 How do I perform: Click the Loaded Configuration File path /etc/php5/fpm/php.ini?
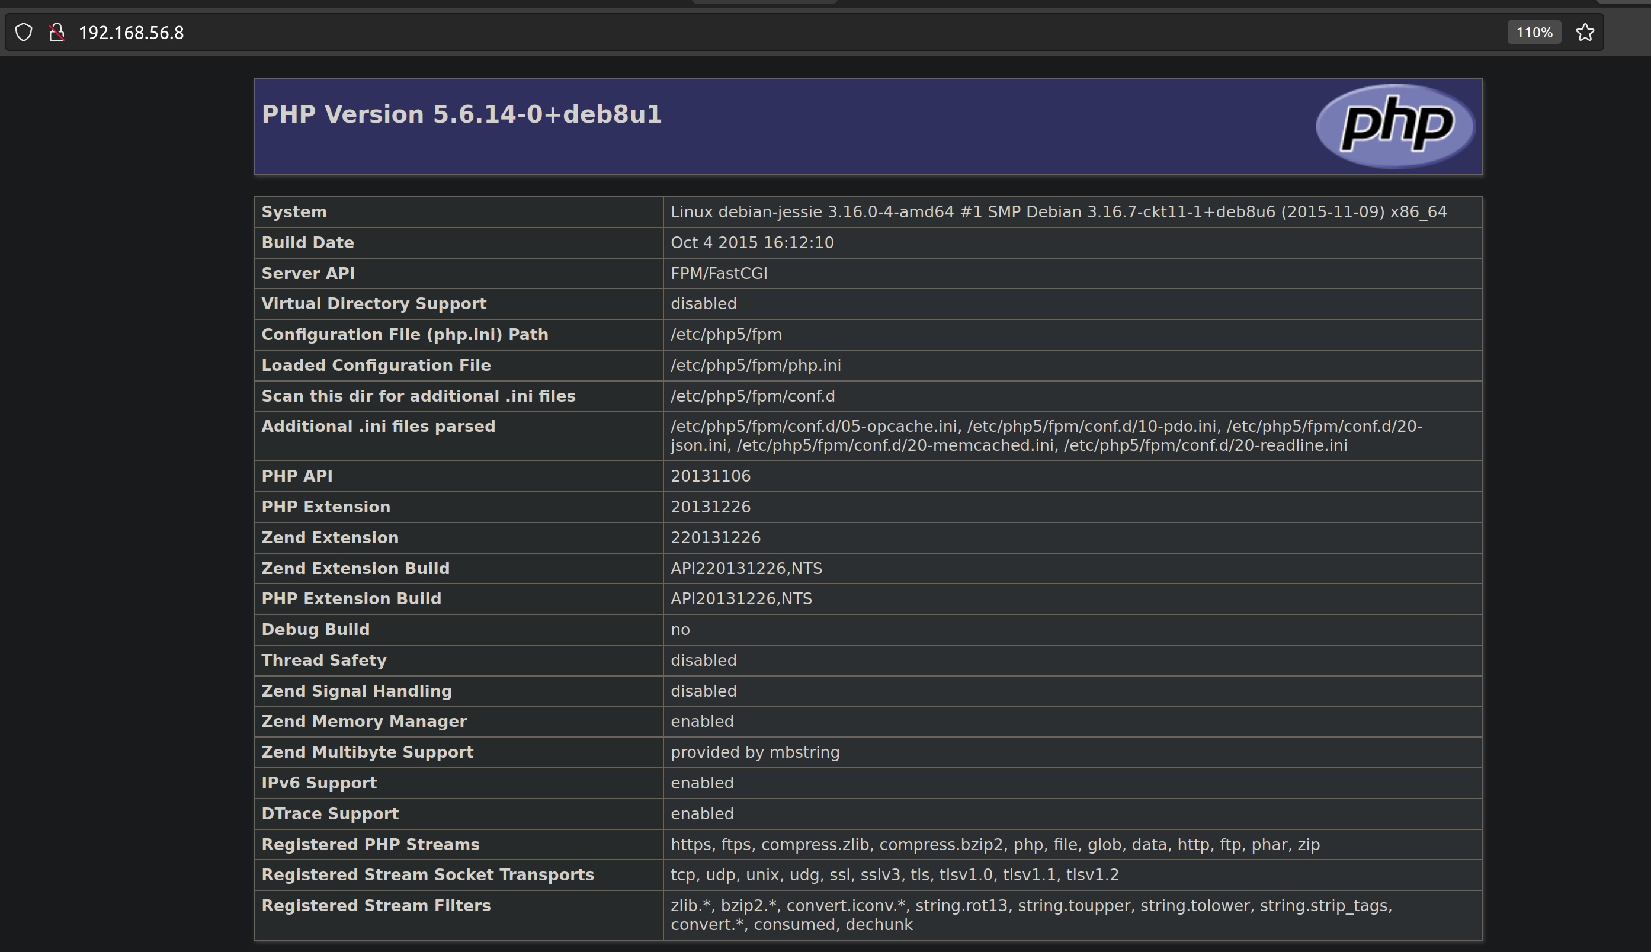(x=755, y=366)
